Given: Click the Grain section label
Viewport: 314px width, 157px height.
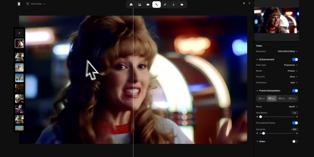Looking at the screenshot, I should (x=262, y=141).
